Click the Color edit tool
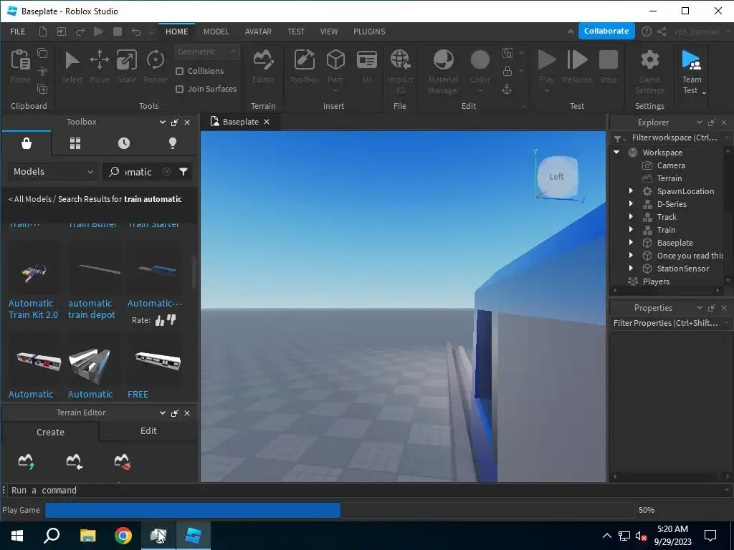This screenshot has height=550, width=734. [x=480, y=66]
